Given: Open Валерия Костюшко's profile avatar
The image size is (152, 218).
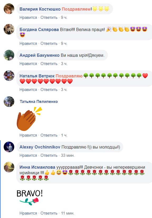Looking at the screenshot, I should pyautogui.click(x=9, y=9).
